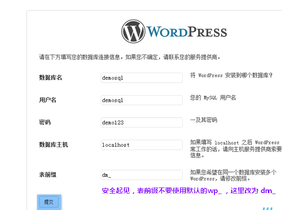The width and height of the screenshot is (282, 210).
Task: Focus the 用户名 input field
Action: [x=142, y=100]
